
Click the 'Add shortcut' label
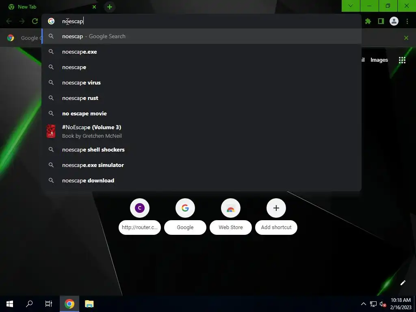click(276, 227)
